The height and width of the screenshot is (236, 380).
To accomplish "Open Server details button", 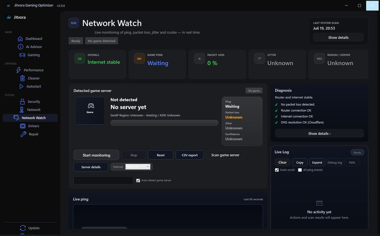I will click(91, 167).
